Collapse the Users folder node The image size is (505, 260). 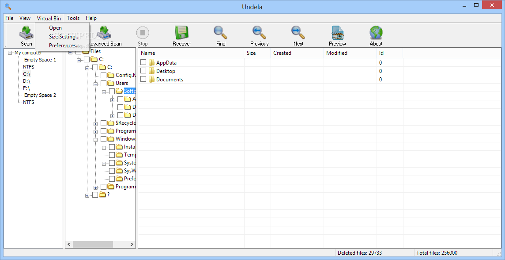click(x=96, y=84)
